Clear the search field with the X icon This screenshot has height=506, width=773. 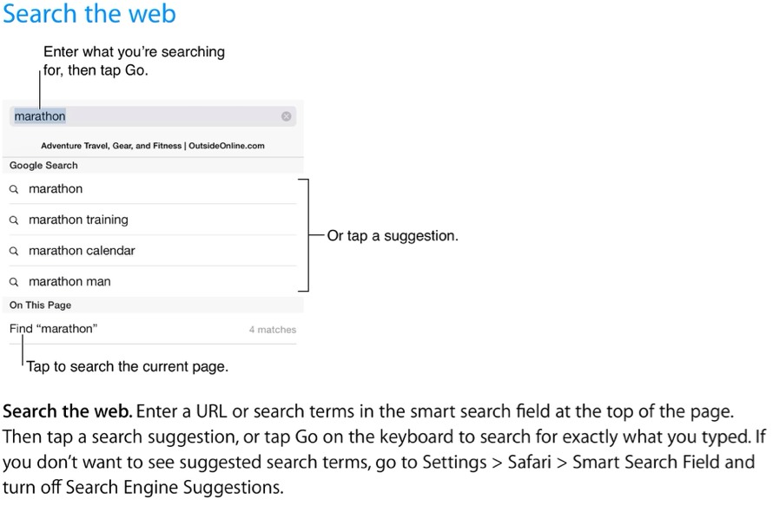tap(286, 116)
